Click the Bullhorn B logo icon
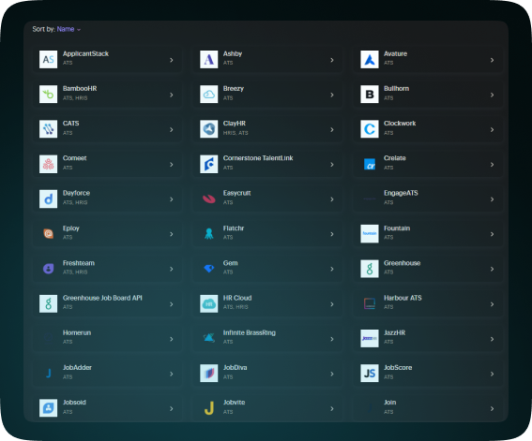 [x=370, y=94]
